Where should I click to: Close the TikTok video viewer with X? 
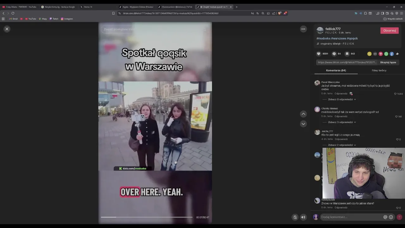(7, 29)
